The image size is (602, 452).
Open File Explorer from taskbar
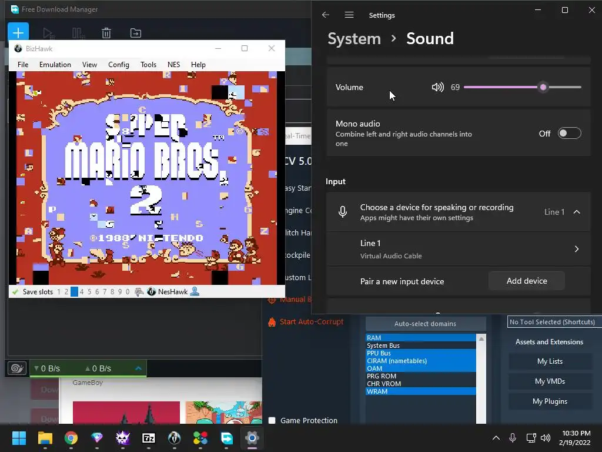pos(45,438)
